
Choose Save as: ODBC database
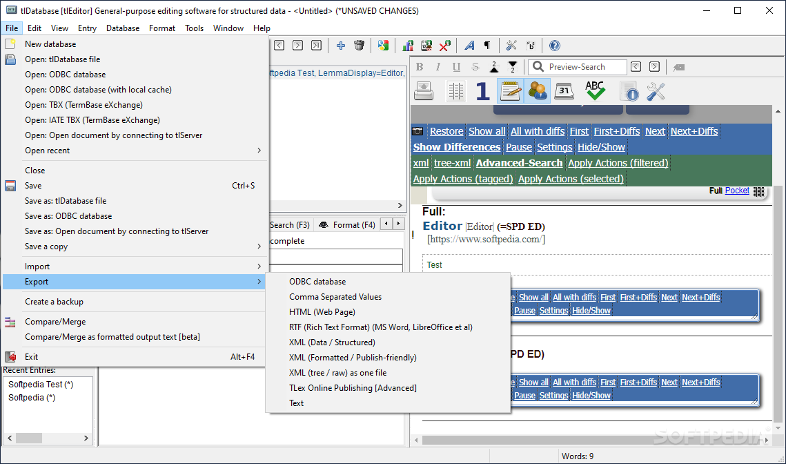pyautogui.click(x=135, y=216)
